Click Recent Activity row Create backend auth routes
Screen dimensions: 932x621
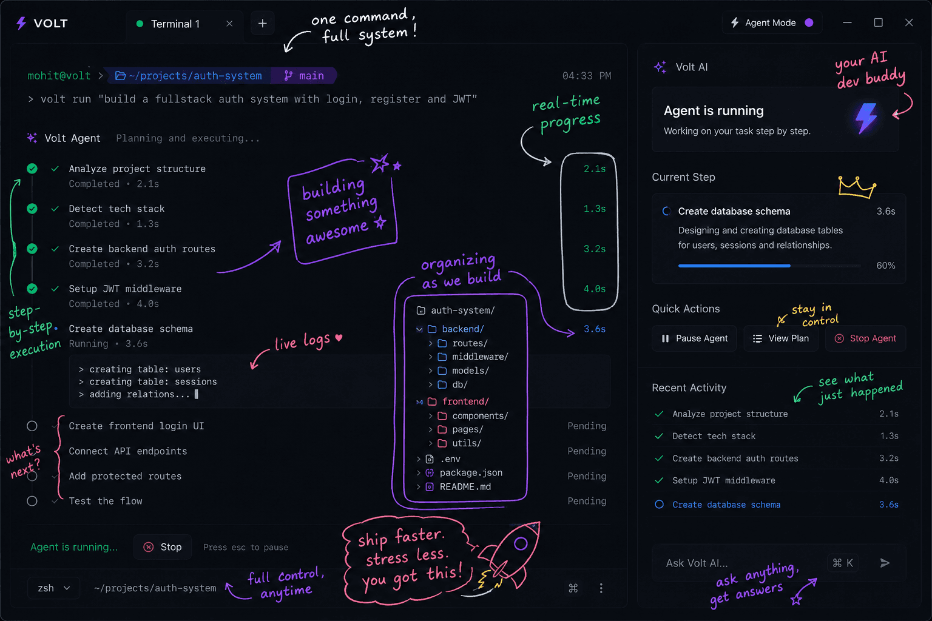click(777, 458)
